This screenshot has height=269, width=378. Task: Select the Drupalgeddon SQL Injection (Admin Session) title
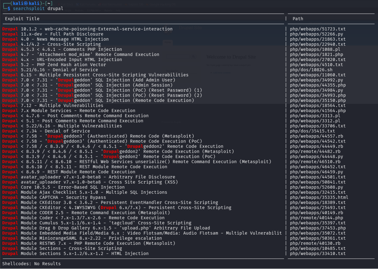tap(87, 85)
